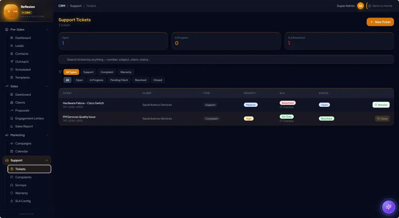Select the All status filter chip
This screenshot has height=218, width=399.
click(67, 80)
